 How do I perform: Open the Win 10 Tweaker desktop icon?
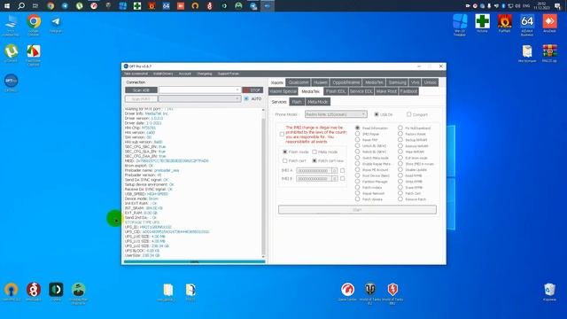[460, 25]
